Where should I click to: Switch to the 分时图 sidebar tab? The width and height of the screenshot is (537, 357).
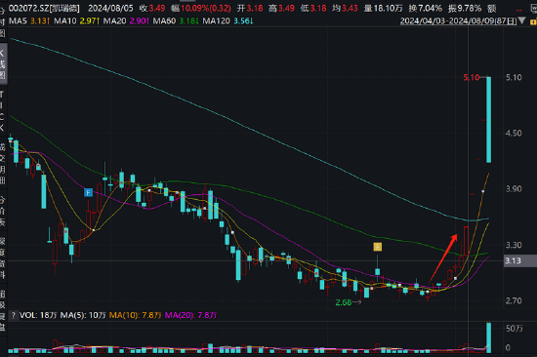coord(3,21)
